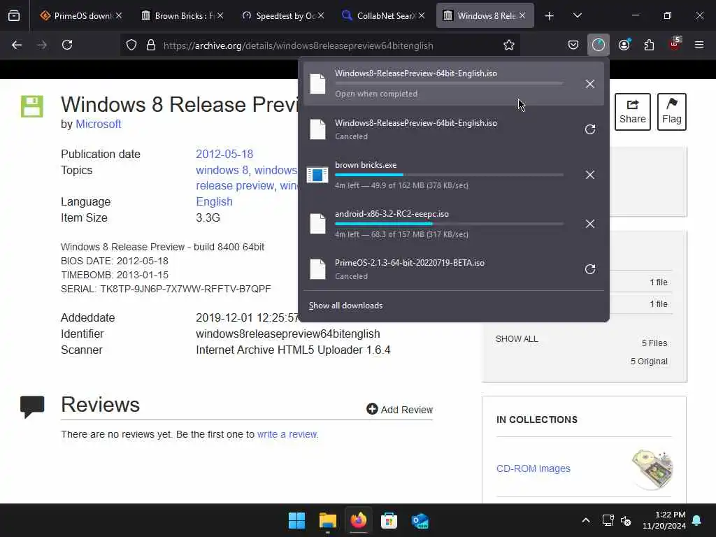Bookmark this page with the star
The image size is (716, 537).
click(509, 45)
